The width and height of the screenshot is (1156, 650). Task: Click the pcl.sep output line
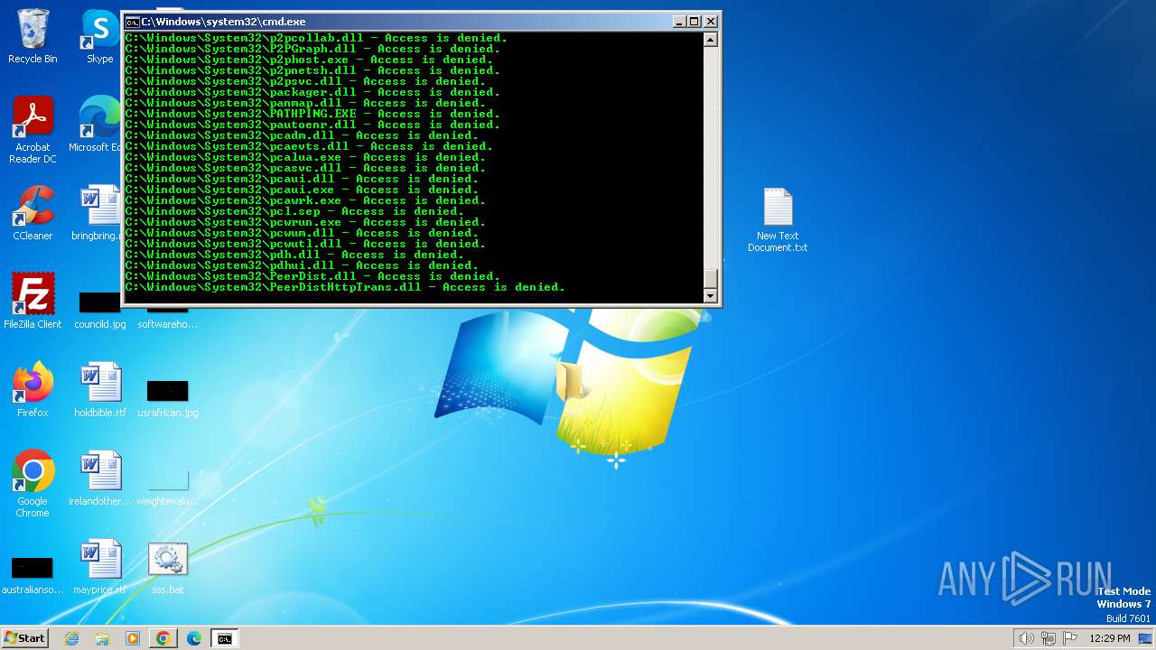(294, 211)
